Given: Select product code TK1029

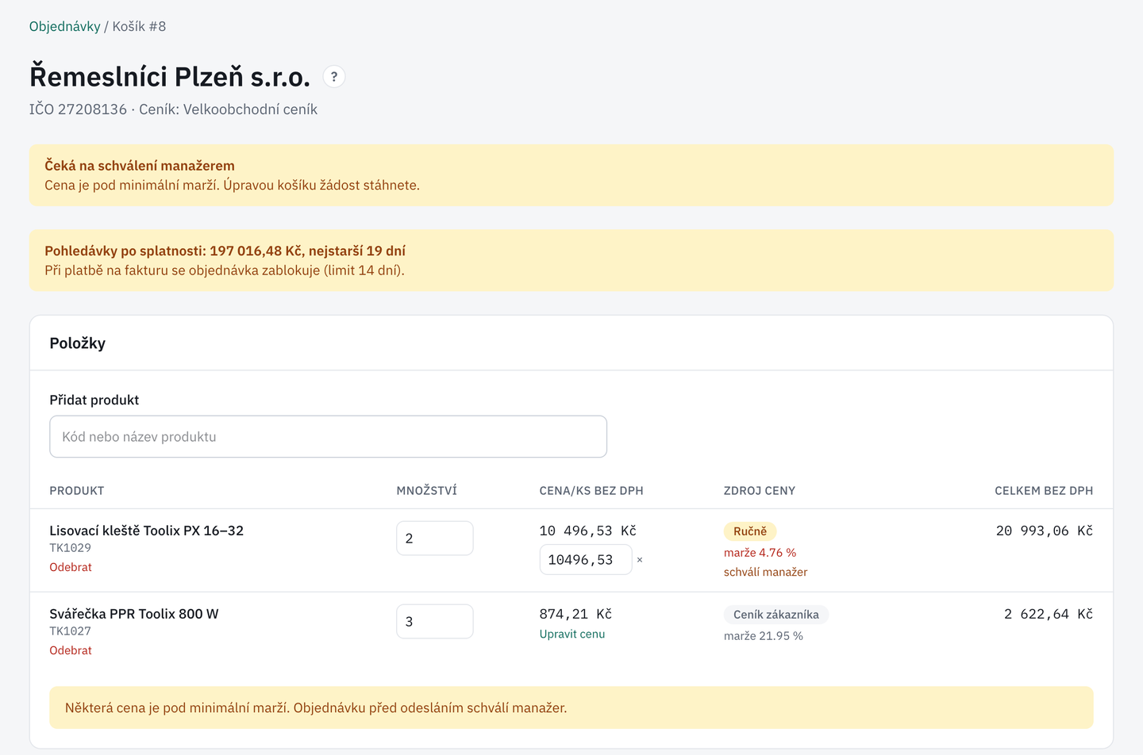Looking at the screenshot, I should click(70, 548).
